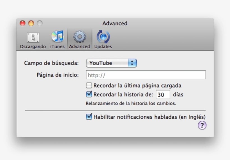The image size is (230, 160).
Task: Click the purple help question mark
Action: click(x=202, y=125)
